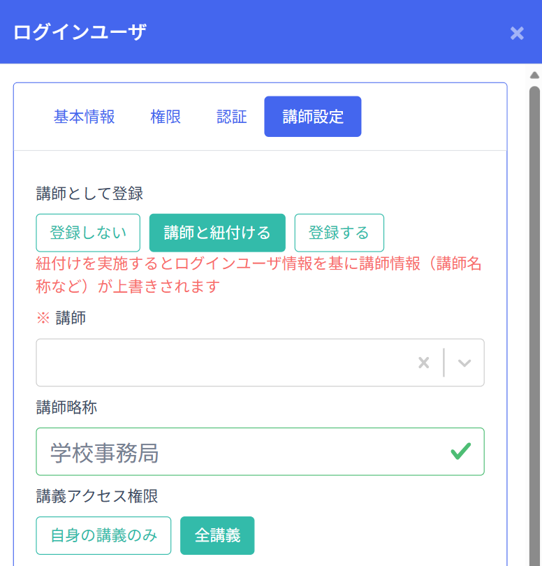This screenshot has height=566, width=542.
Task: Focus the 講師略称 text field
Action: [237, 452]
